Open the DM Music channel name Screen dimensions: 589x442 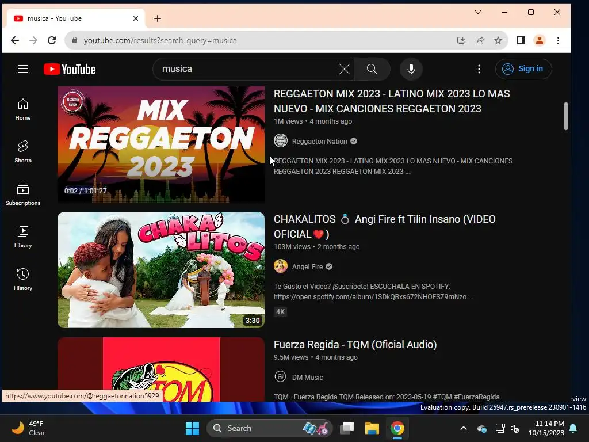click(x=307, y=377)
